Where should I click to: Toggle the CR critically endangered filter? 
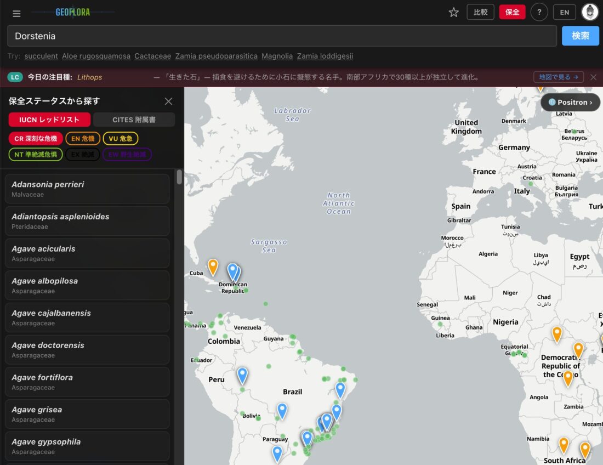coord(35,139)
